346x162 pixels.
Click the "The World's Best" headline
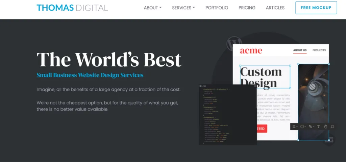109,59
